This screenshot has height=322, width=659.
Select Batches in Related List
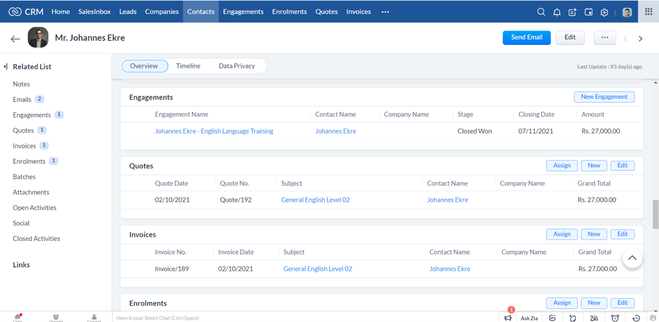tap(24, 177)
